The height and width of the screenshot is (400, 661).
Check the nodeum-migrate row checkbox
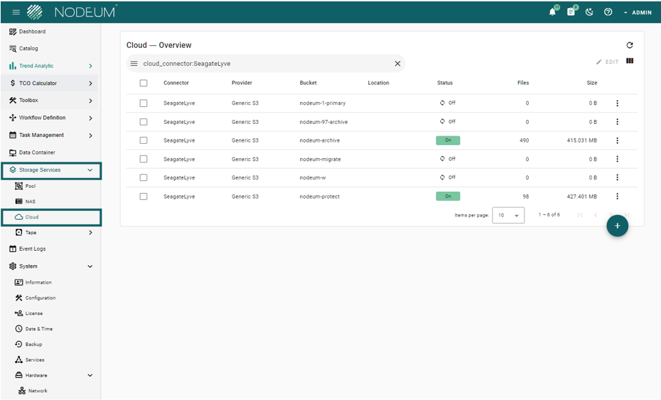tap(143, 159)
